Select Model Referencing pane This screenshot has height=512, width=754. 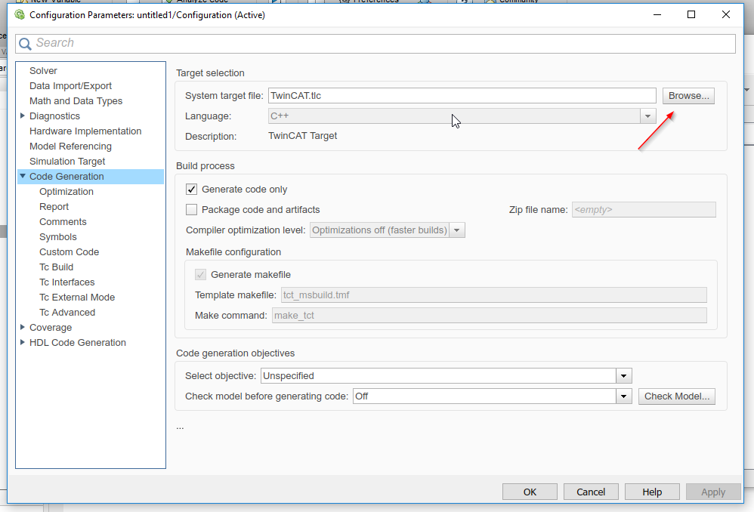[70, 147]
